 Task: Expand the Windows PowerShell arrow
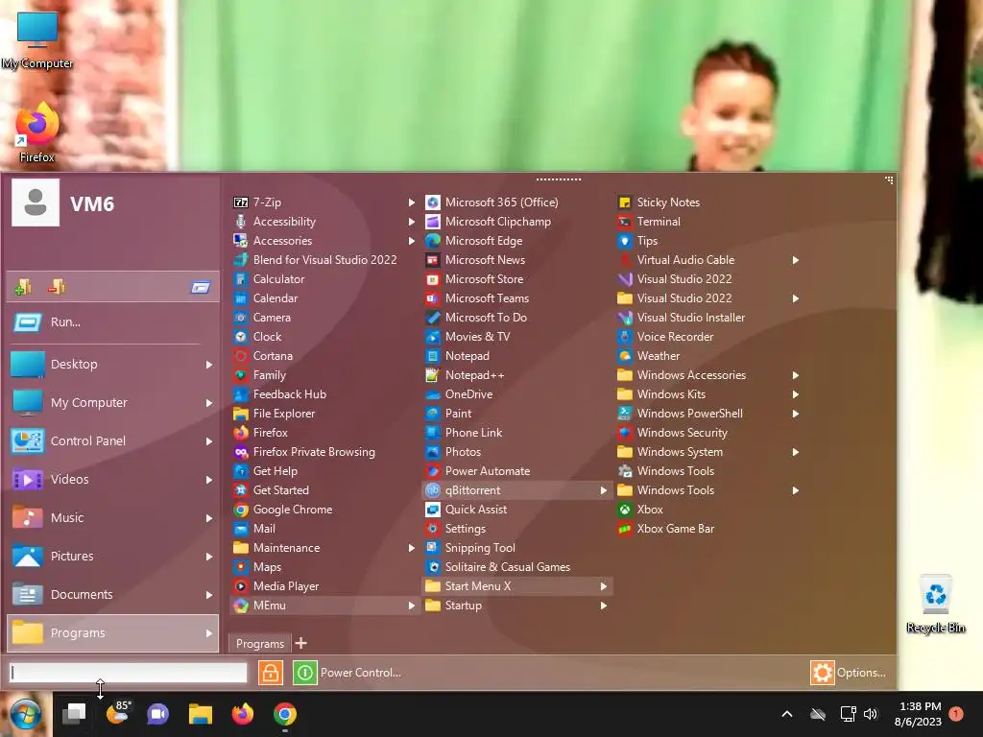796,414
